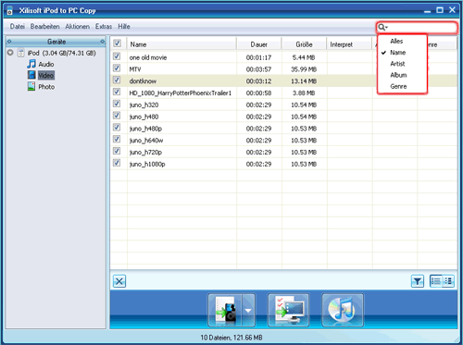Sort by the Interpret column header
This screenshot has width=463, height=345.
pos(349,44)
